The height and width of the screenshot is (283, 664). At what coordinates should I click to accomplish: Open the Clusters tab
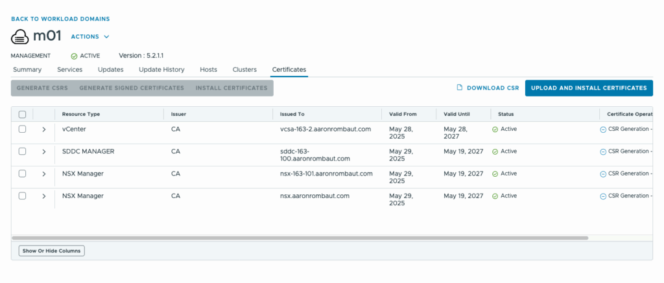(x=244, y=69)
